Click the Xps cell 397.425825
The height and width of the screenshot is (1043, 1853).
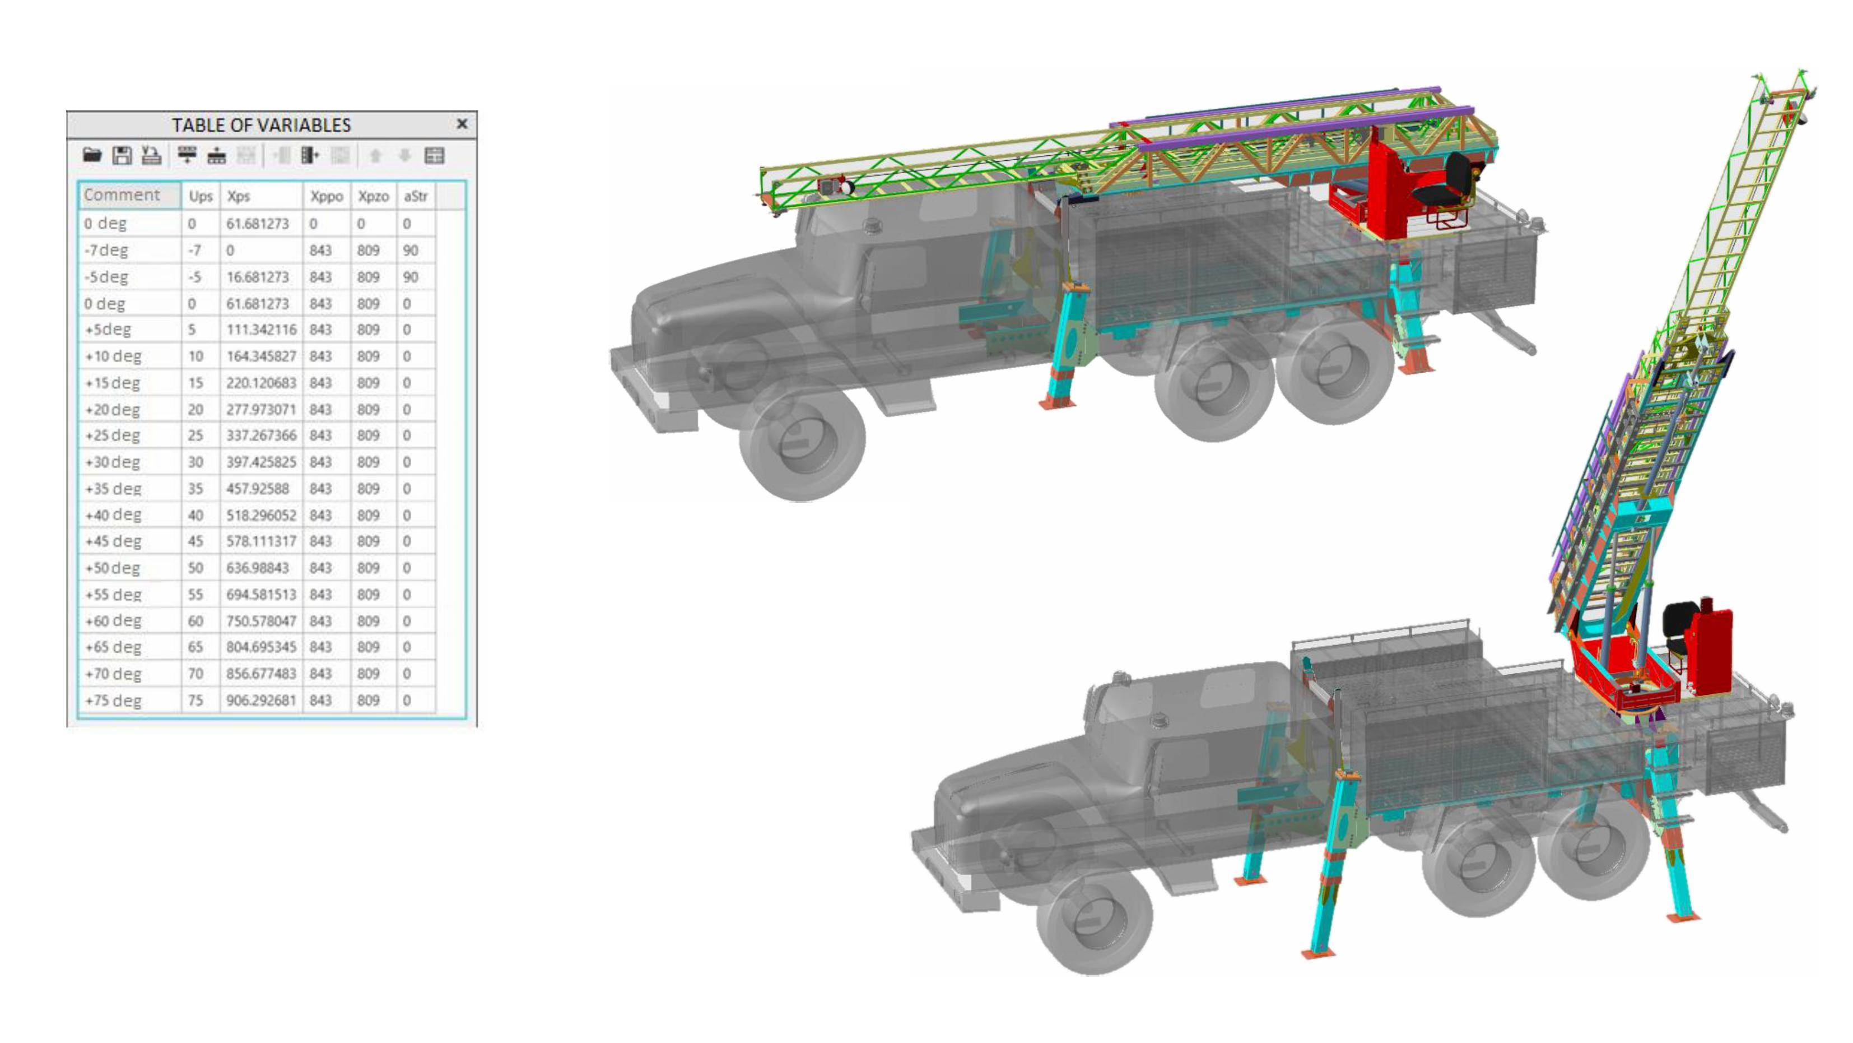pyautogui.click(x=261, y=462)
